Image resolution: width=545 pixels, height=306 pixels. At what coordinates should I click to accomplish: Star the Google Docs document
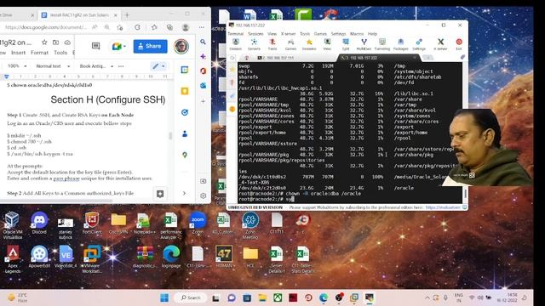[44, 42]
